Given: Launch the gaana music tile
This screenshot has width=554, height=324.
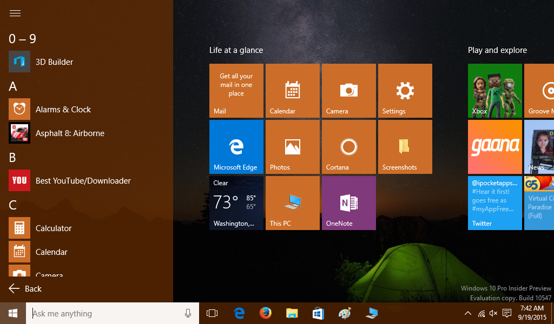Looking at the screenshot, I should click(494, 146).
